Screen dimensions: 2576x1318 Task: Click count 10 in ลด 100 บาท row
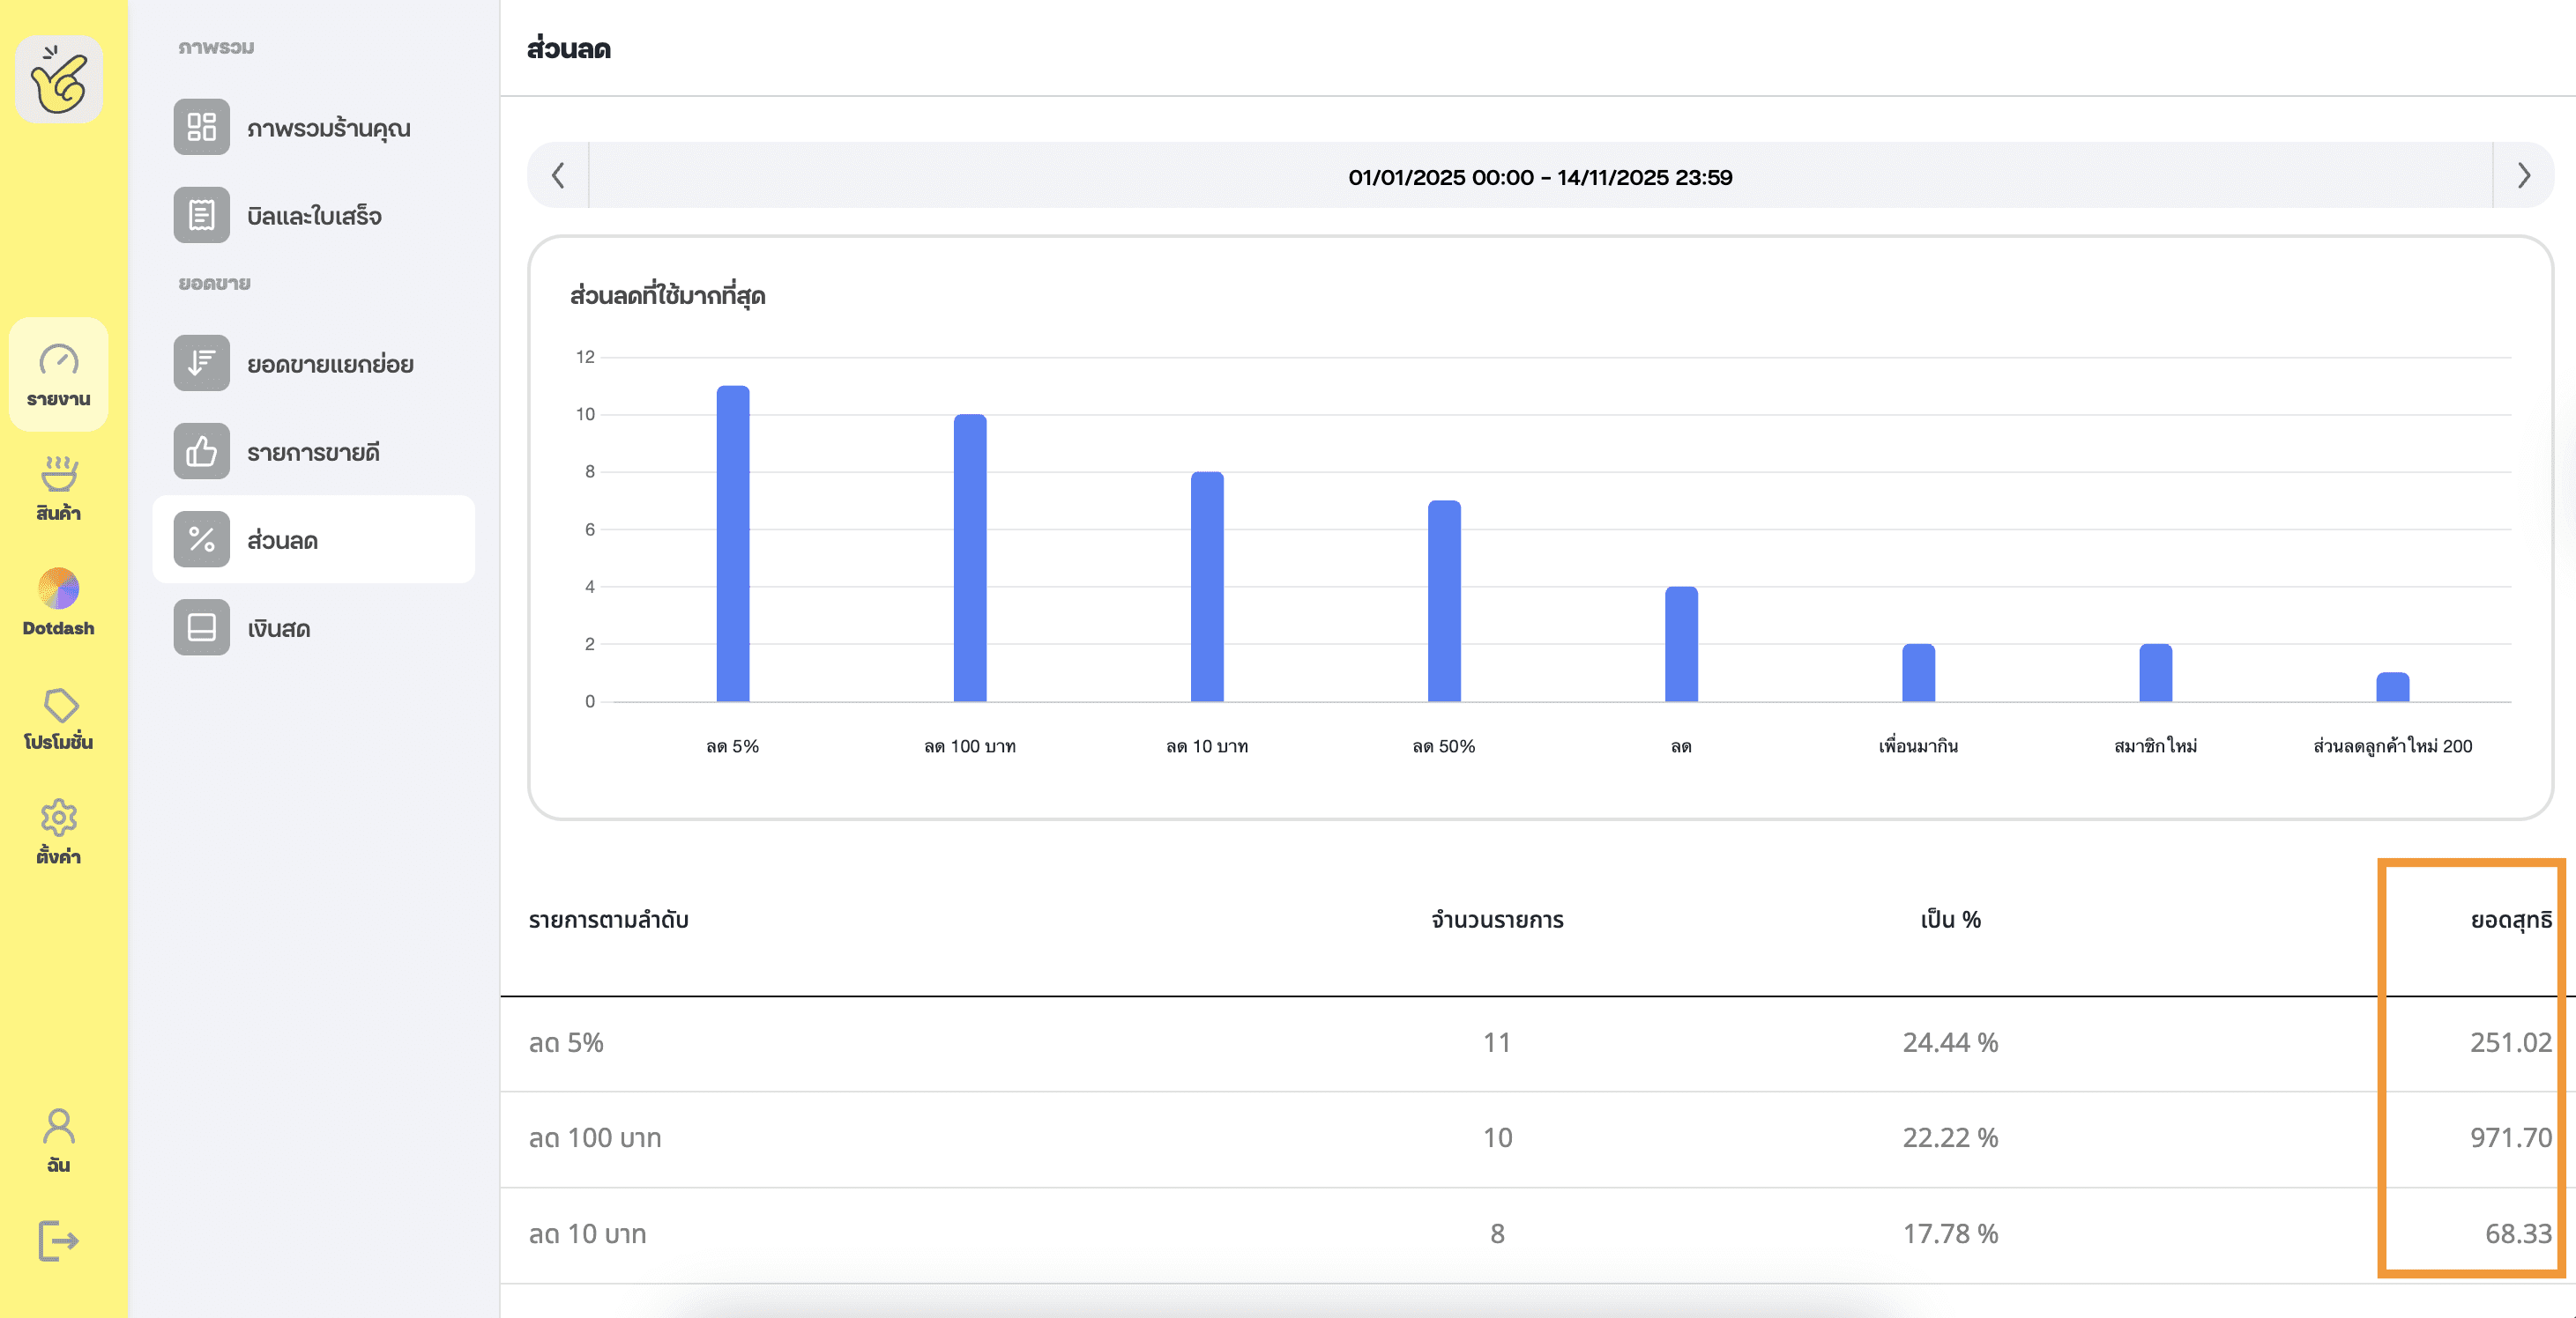1497,1138
